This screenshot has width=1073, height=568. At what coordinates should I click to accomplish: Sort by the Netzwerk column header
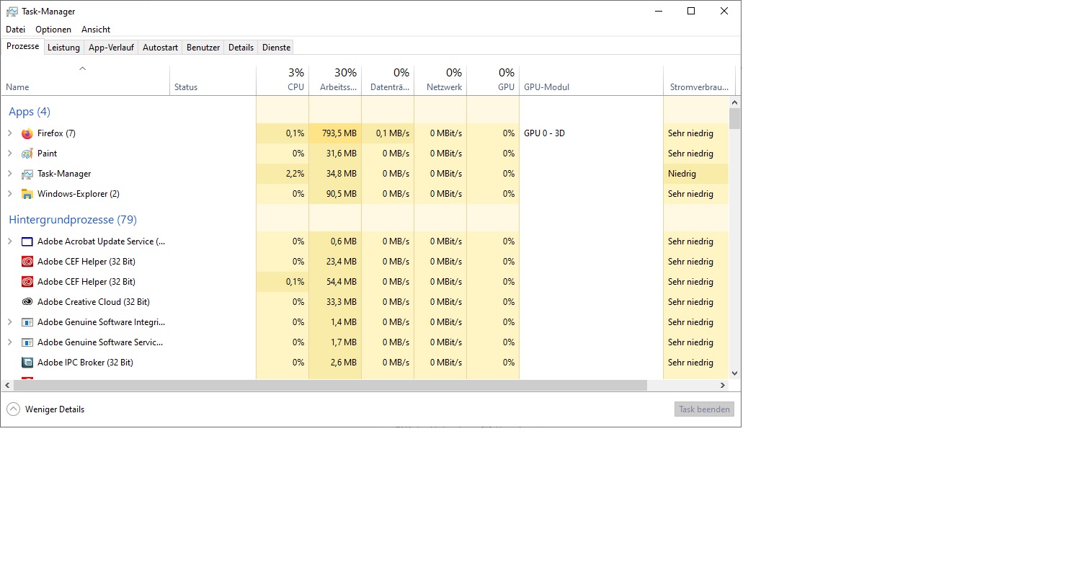440,80
